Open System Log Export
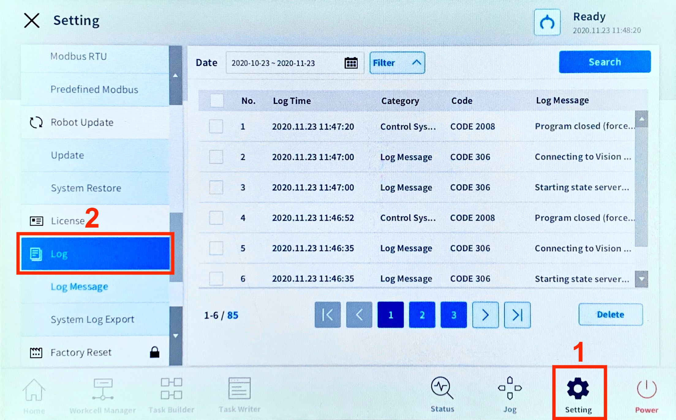This screenshot has width=676, height=420. pyautogui.click(x=95, y=319)
